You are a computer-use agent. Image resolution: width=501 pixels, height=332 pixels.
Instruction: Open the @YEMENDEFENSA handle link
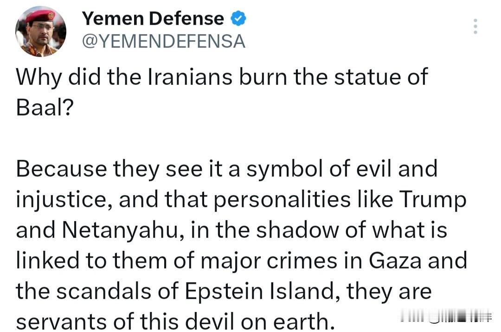[163, 42]
